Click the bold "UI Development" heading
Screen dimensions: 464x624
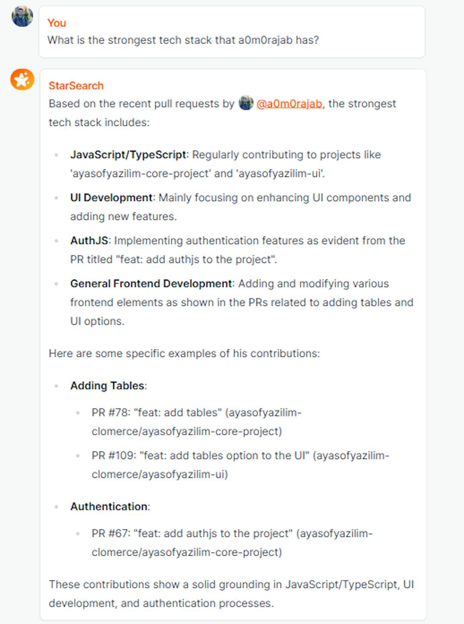(111, 198)
